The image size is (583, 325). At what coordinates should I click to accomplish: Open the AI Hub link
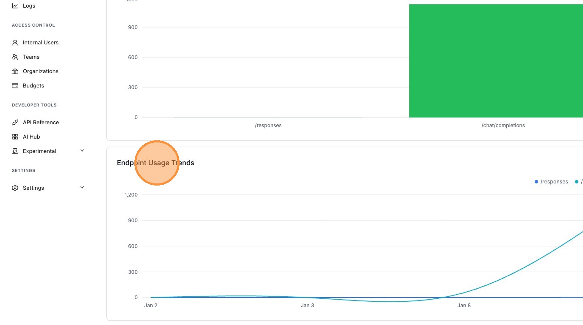click(31, 137)
